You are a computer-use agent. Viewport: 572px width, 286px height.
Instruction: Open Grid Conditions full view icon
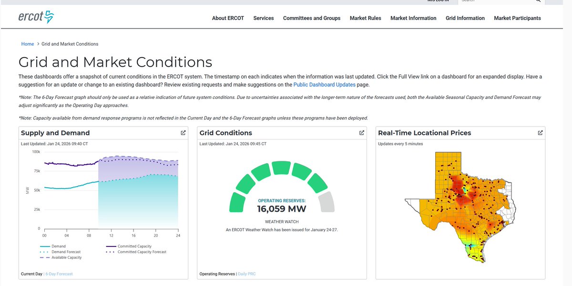click(x=362, y=133)
